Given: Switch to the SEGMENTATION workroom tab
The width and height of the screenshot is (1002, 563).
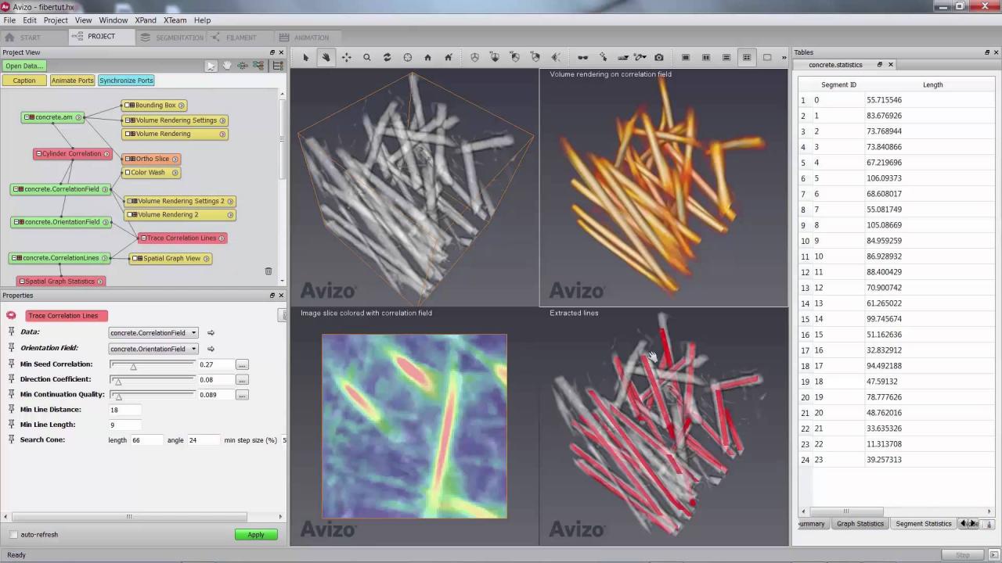Looking at the screenshot, I should (172, 38).
